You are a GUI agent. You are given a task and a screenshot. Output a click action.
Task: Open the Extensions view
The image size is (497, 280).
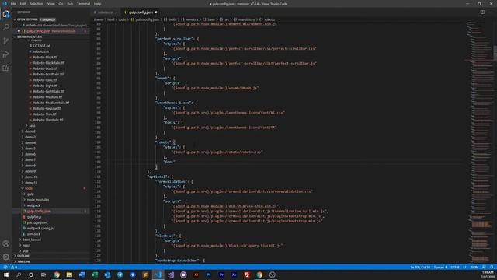[6, 68]
